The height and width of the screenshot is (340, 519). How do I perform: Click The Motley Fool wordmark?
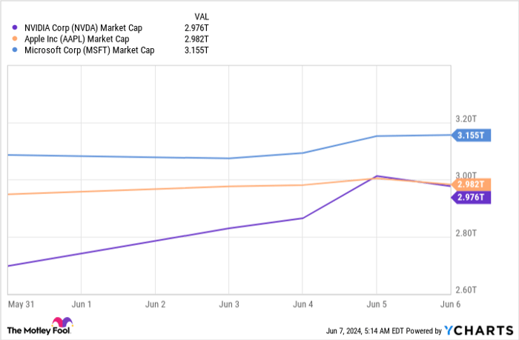(x=39, y=330)
